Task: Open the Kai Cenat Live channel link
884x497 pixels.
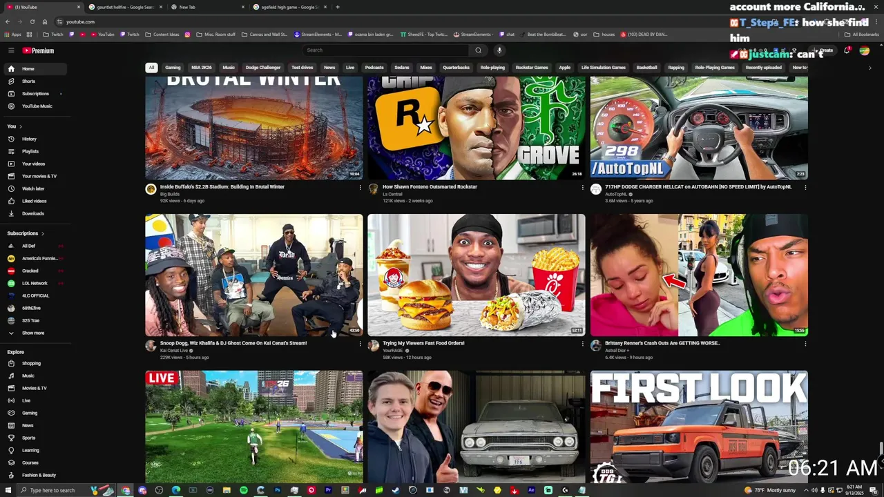Action: click(175, 351)
